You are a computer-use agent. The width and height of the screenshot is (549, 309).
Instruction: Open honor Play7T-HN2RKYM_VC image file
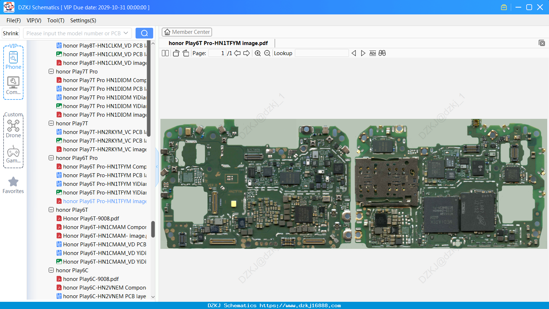tap(101, 149)
